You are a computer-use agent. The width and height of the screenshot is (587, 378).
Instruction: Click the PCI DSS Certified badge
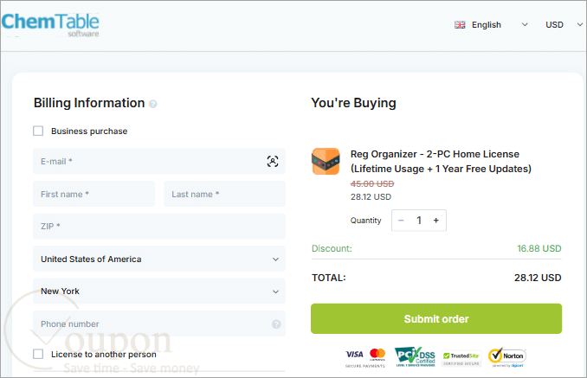416,356
